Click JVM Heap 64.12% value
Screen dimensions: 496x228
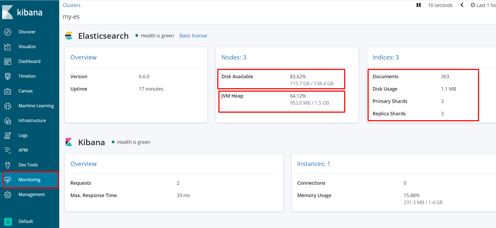click(x=298, y=96)
